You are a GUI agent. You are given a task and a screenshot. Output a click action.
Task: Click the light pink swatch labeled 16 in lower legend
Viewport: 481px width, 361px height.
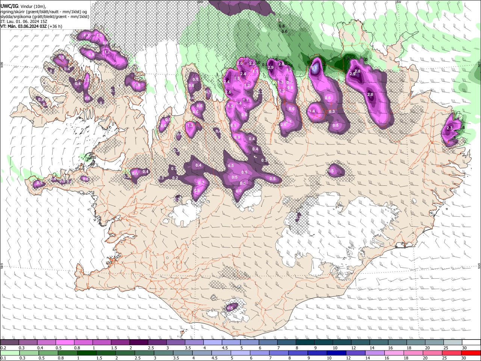point(394,353)
